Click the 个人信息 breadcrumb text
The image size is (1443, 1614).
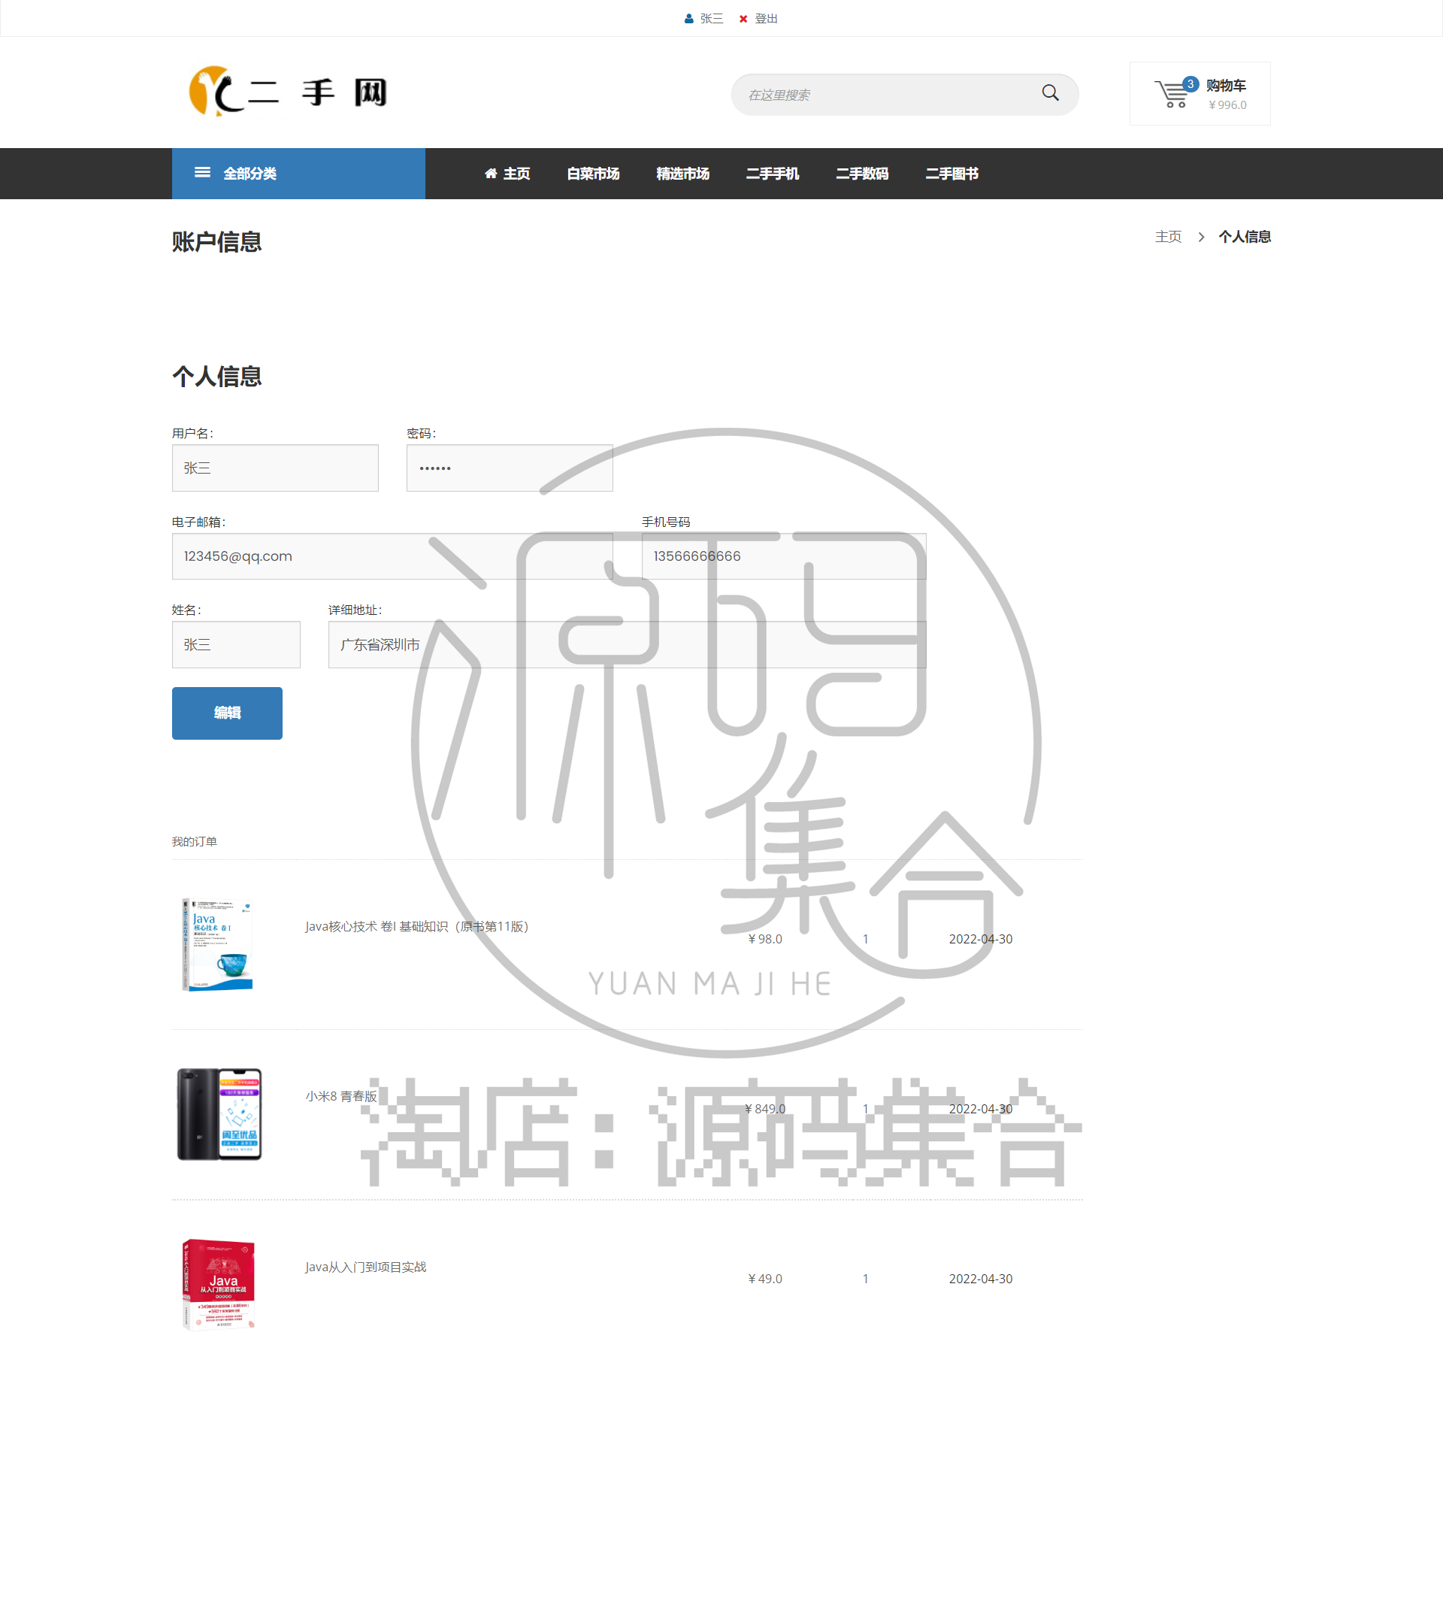(1245, 237)
